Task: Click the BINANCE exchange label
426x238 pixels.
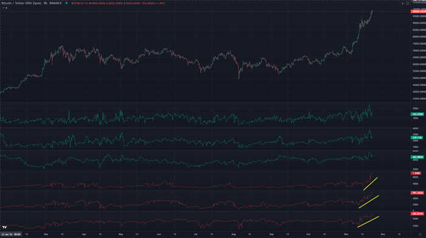Action: [x=55, y=3]
